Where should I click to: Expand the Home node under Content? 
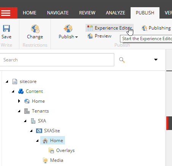point(19,101)
